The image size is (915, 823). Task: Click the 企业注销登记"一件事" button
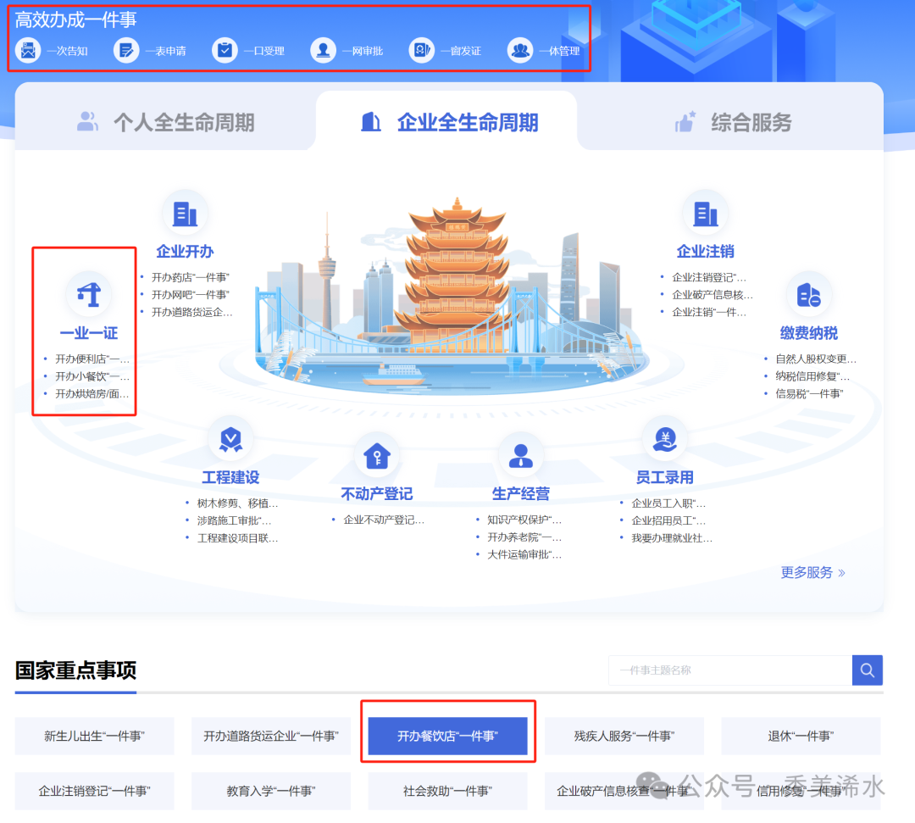click(95, 791)
